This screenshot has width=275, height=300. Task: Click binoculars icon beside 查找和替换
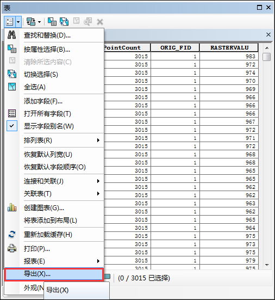[x=12, y=35]
